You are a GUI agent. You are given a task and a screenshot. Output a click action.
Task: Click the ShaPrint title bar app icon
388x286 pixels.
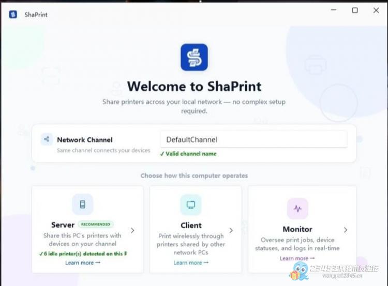(13, 14)
